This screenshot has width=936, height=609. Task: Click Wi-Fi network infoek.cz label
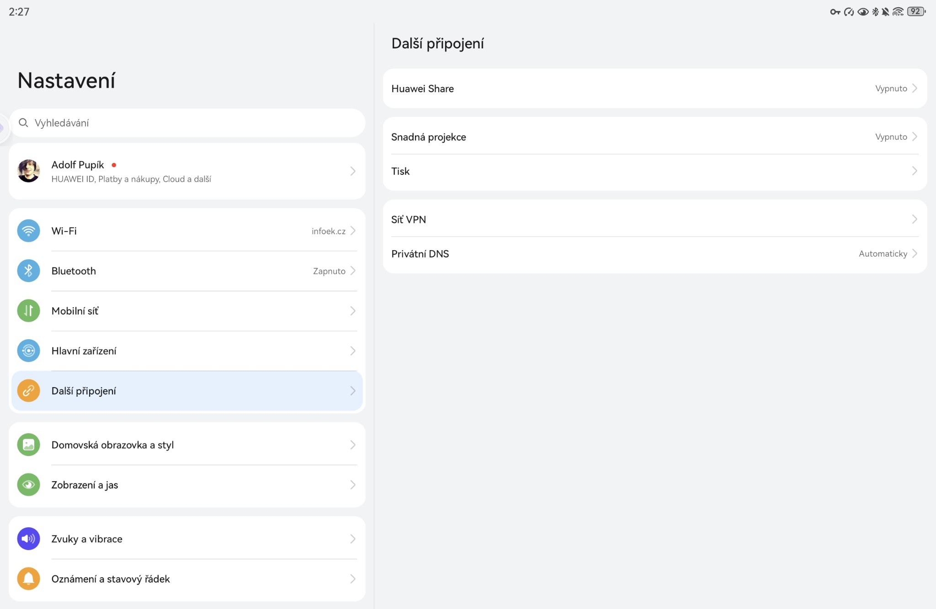coord(328,231)
